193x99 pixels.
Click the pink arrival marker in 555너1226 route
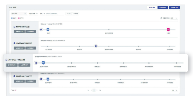pyautogui.click(x=168, y=30)
